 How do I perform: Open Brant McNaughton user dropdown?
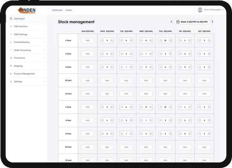211,10
